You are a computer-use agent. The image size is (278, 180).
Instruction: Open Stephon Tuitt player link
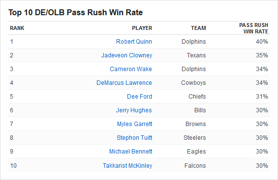(x=134, y=138)
